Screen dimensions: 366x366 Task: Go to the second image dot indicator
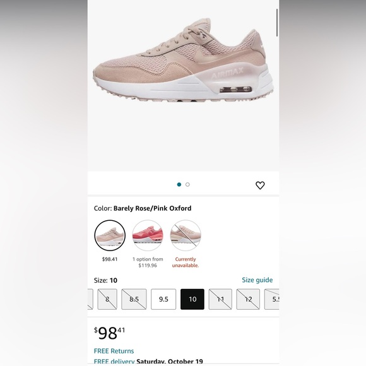coord(187,185)
